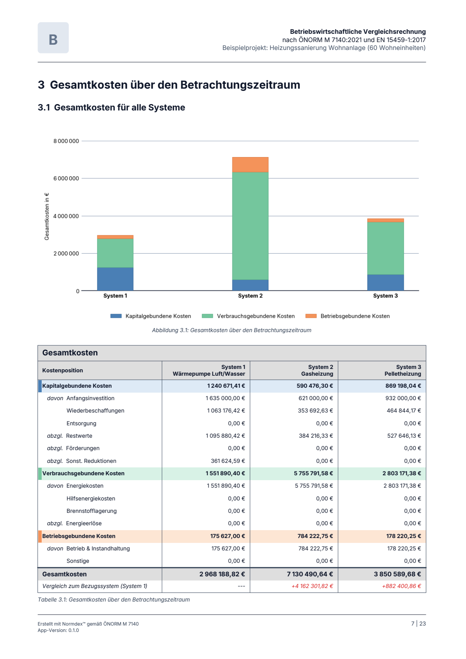Click the B logo icon in header
Image resolution: width=466 pixels, height=659 pixels.
click(x=53, y=38)
